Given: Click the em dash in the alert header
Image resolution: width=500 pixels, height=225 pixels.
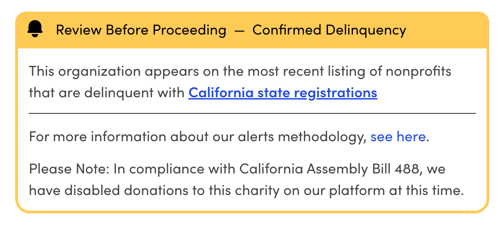Looking at the screenshot, I should (239, 30).
